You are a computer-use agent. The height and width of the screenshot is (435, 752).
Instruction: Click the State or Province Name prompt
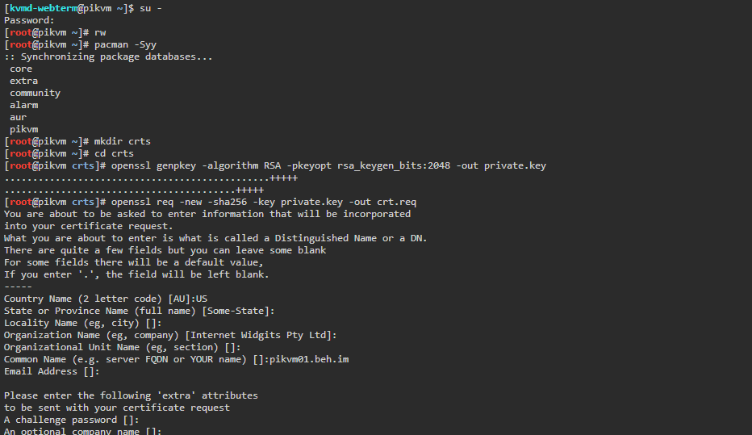[139, 311]
